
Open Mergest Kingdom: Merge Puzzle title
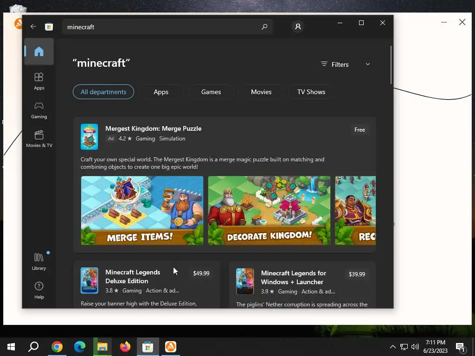point(153,128)
